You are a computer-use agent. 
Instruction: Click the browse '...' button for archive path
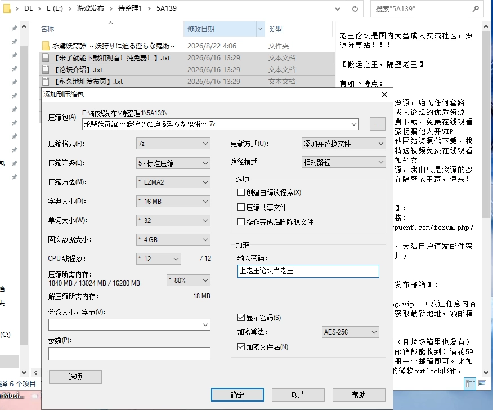point(377,124)
